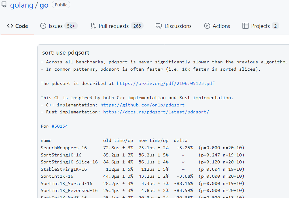Open the arxiv.org pdqsort paper link
The image size is (289, 198).
pos(165,83)
